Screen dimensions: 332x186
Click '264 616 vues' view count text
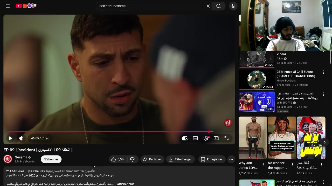point(15,171)
